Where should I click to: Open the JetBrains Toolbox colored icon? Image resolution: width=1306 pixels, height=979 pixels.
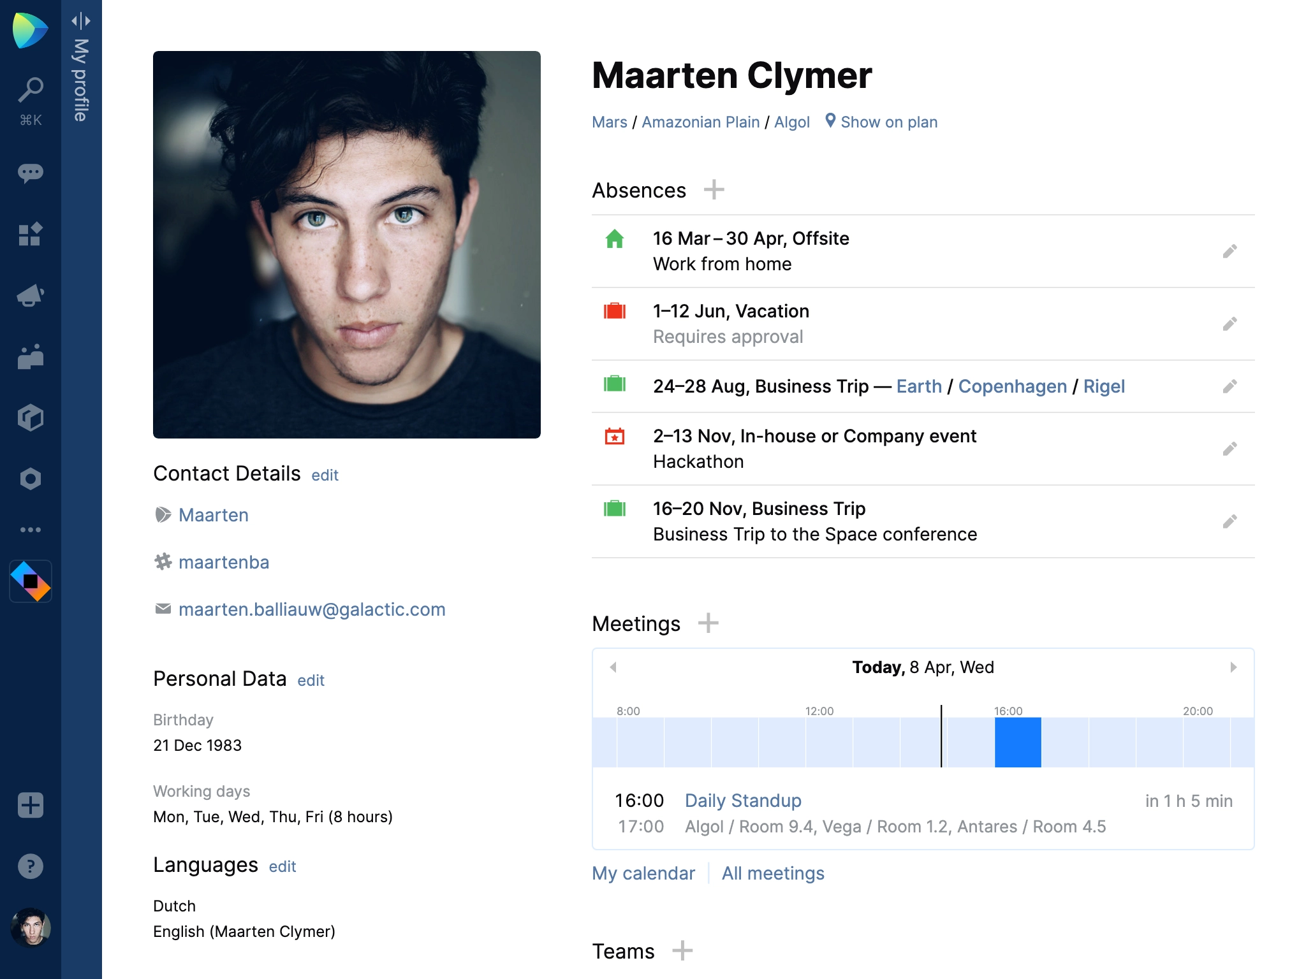tap(30, 581)
